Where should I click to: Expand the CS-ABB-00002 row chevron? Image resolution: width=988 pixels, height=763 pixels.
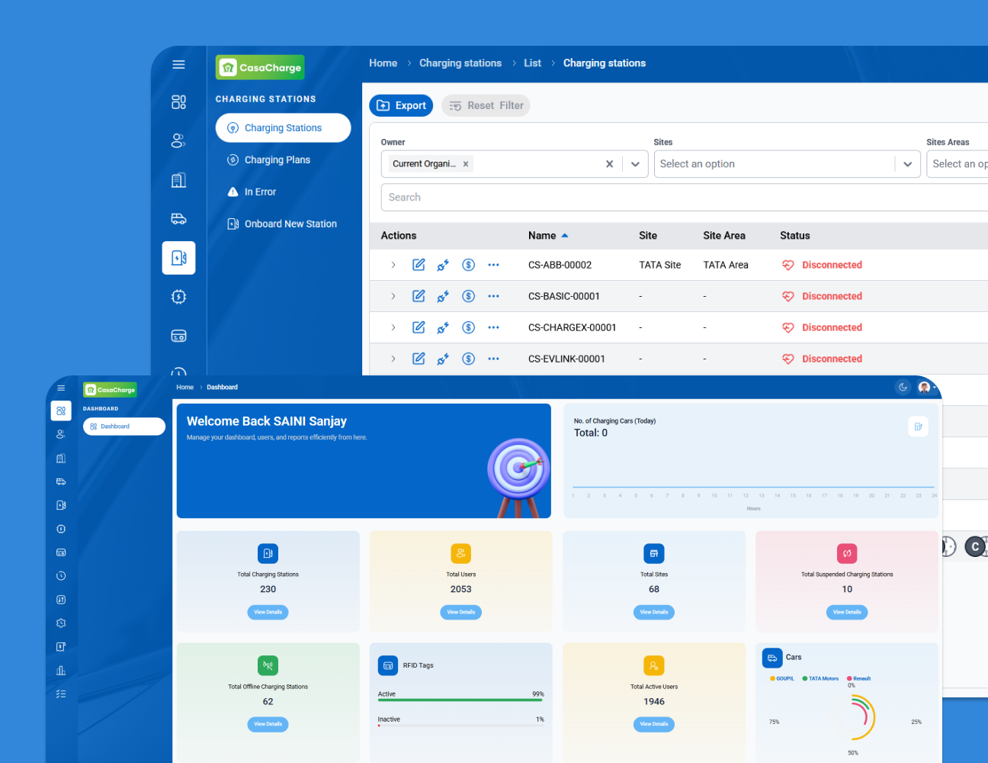pos(393,265)
